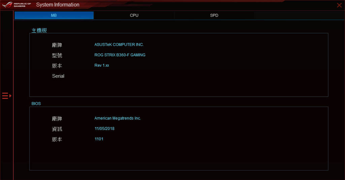Click the 版本 label in motherboard section
Screen dimensions: 345x180
[x=57, y=66]
